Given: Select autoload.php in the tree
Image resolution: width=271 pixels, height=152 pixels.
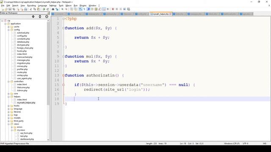Looking at the screenshot, I should click(23, 33).
